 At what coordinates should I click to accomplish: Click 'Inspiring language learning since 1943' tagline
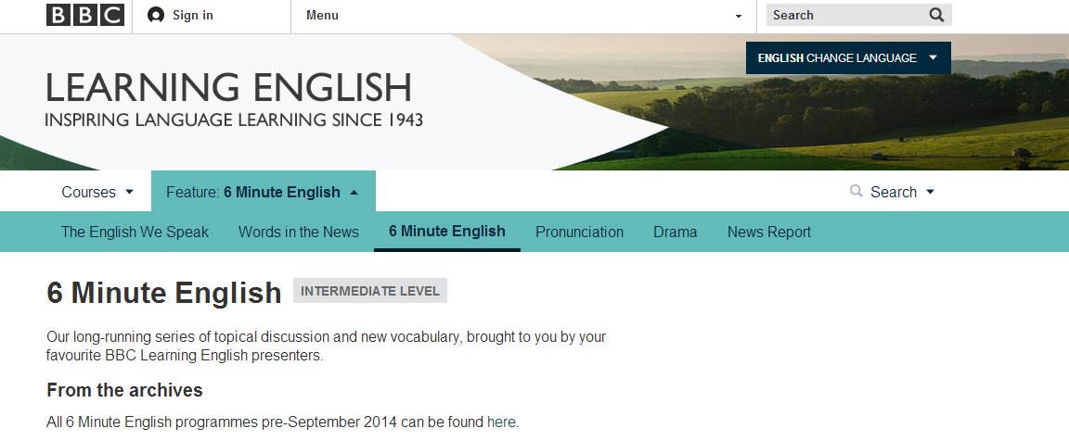[234, 120]
